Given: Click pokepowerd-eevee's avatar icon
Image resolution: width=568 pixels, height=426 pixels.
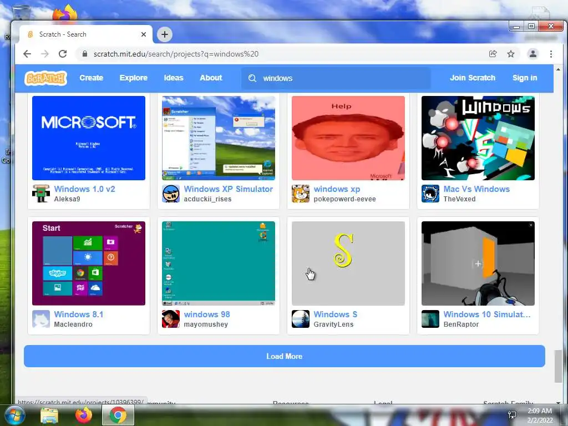Looking at the screenshot, I should click(301, 194).
